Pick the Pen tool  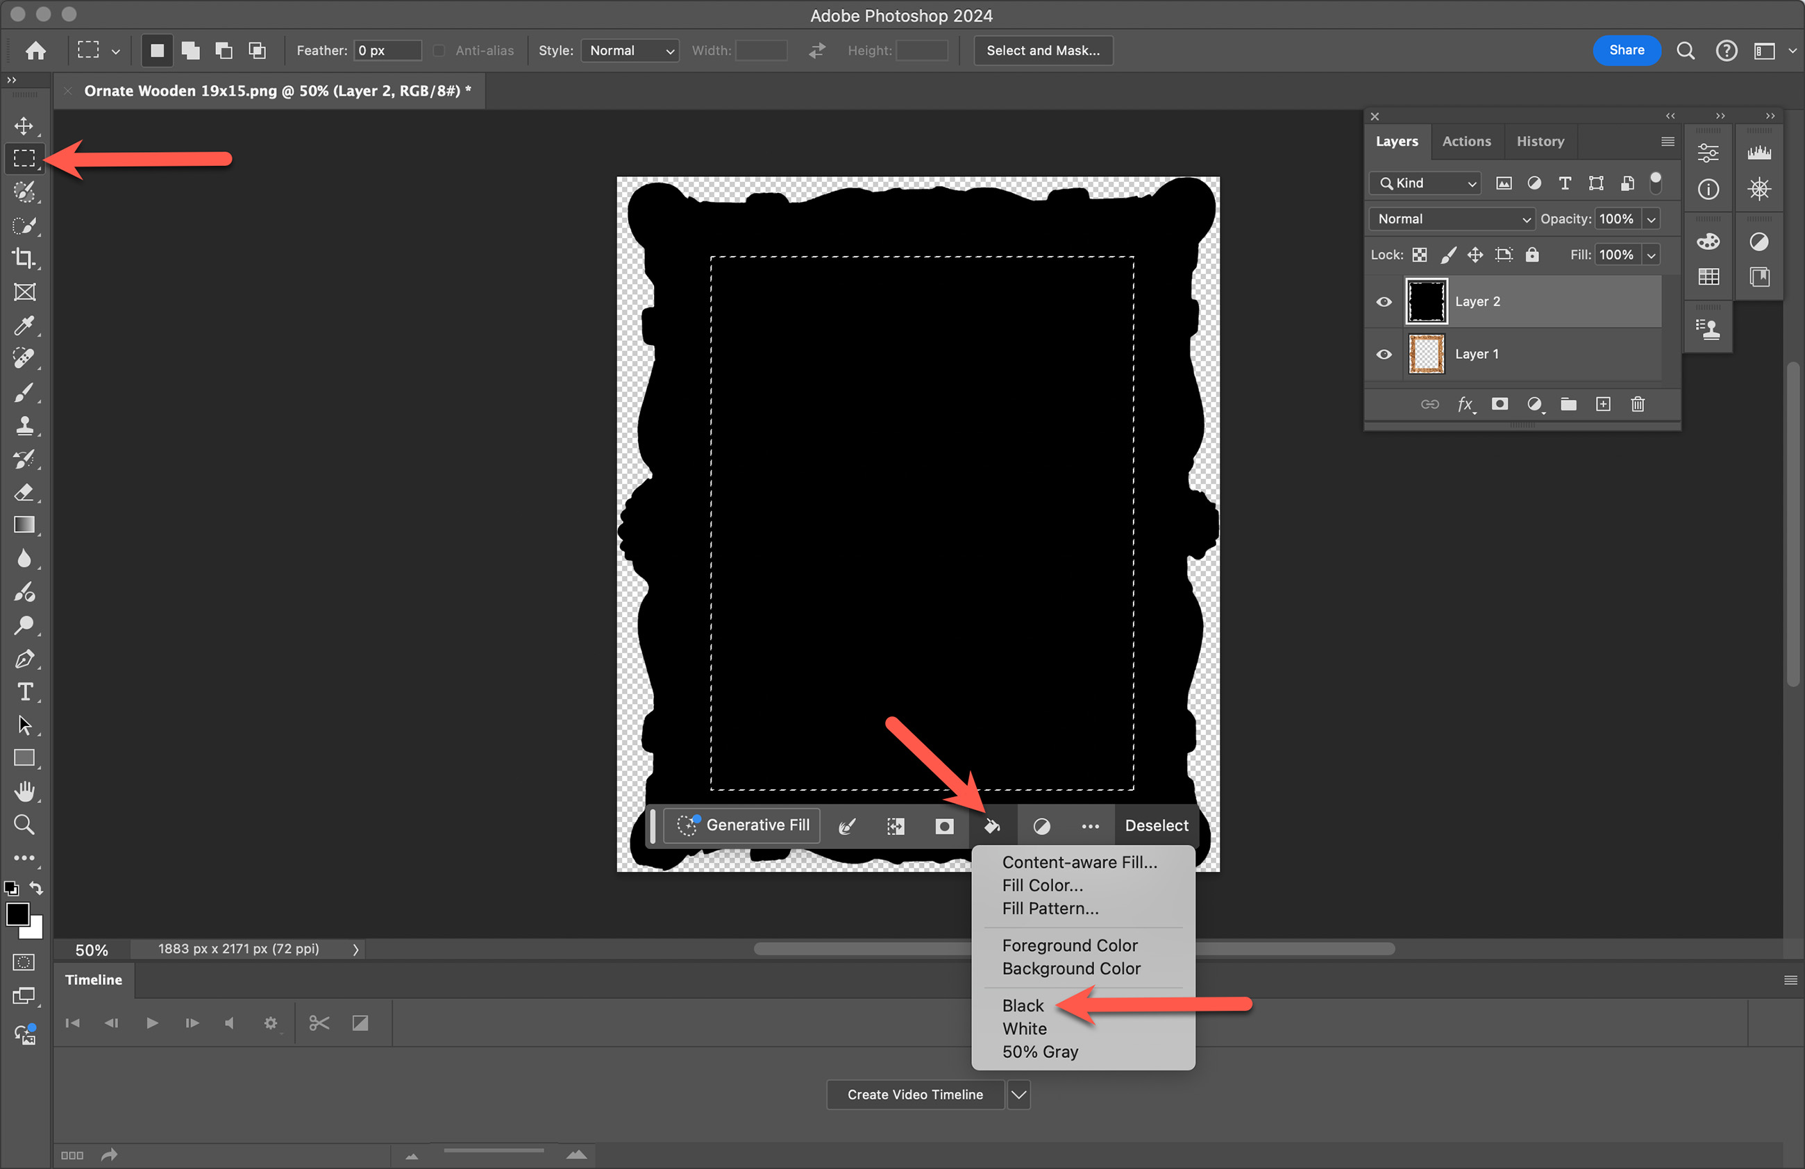pos(24,659)
